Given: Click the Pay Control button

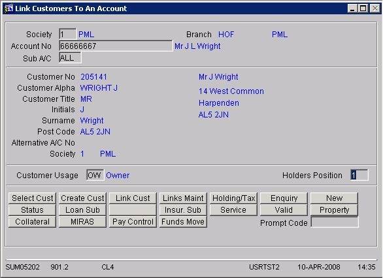Looking at the screenshot, I should click(x=133, y=222).
